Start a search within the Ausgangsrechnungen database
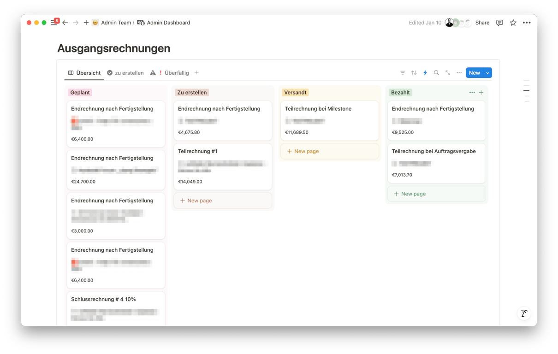558x354 pixels. click(436, 72)
